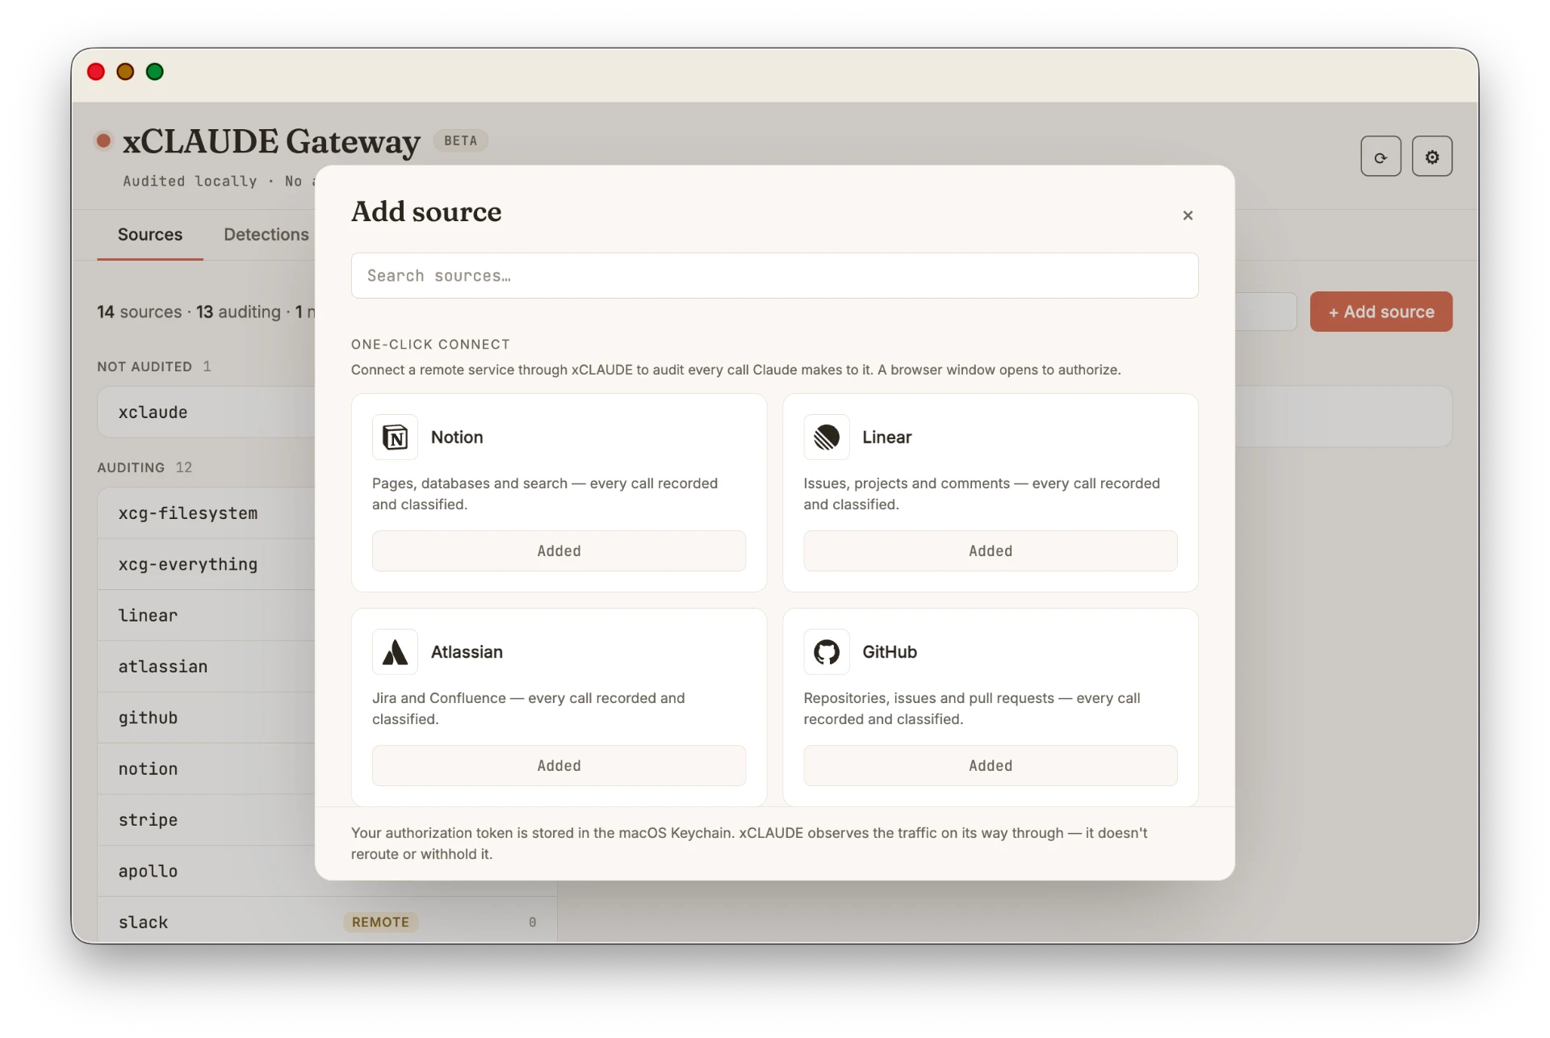Click the Added button under GitHub

click(991, 765)
